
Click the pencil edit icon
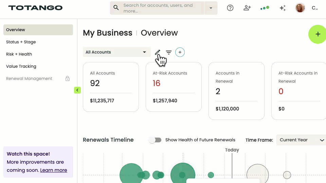158,52
